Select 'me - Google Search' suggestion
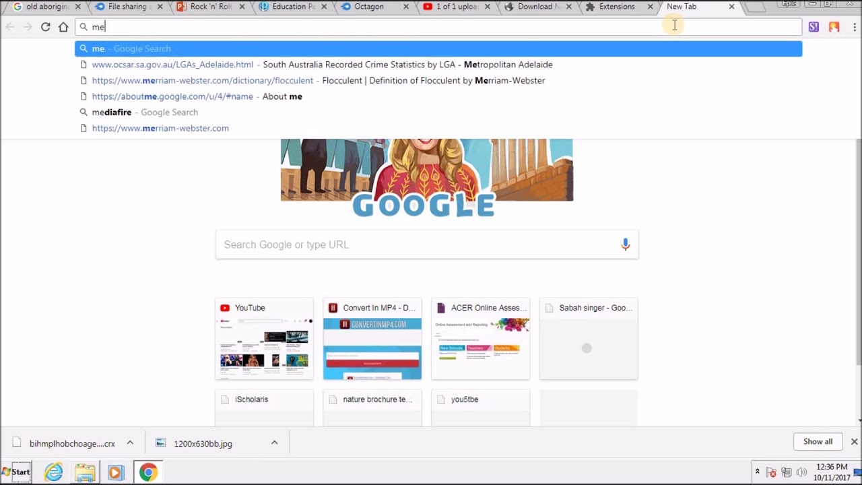The image size is (862, 485). pyautogui.click(x=438, y=48)
